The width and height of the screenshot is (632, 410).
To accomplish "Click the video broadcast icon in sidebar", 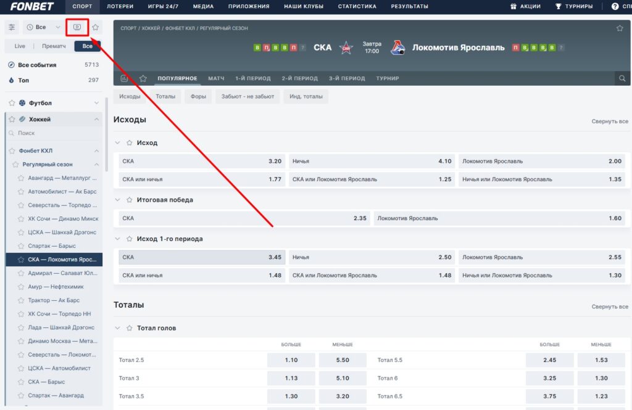I will [77, 27].
